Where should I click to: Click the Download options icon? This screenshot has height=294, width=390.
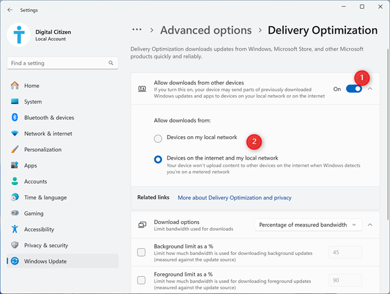(142, 225)
